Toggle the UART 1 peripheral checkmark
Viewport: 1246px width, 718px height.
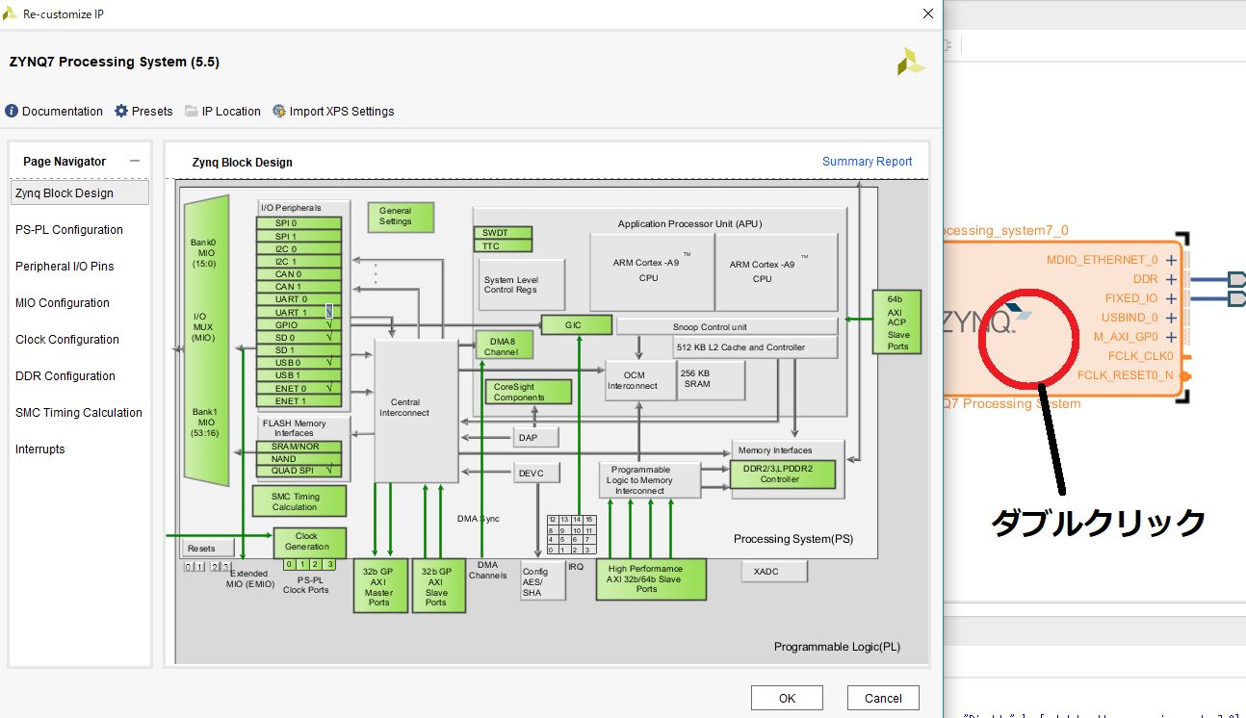[x=329, y=312]
